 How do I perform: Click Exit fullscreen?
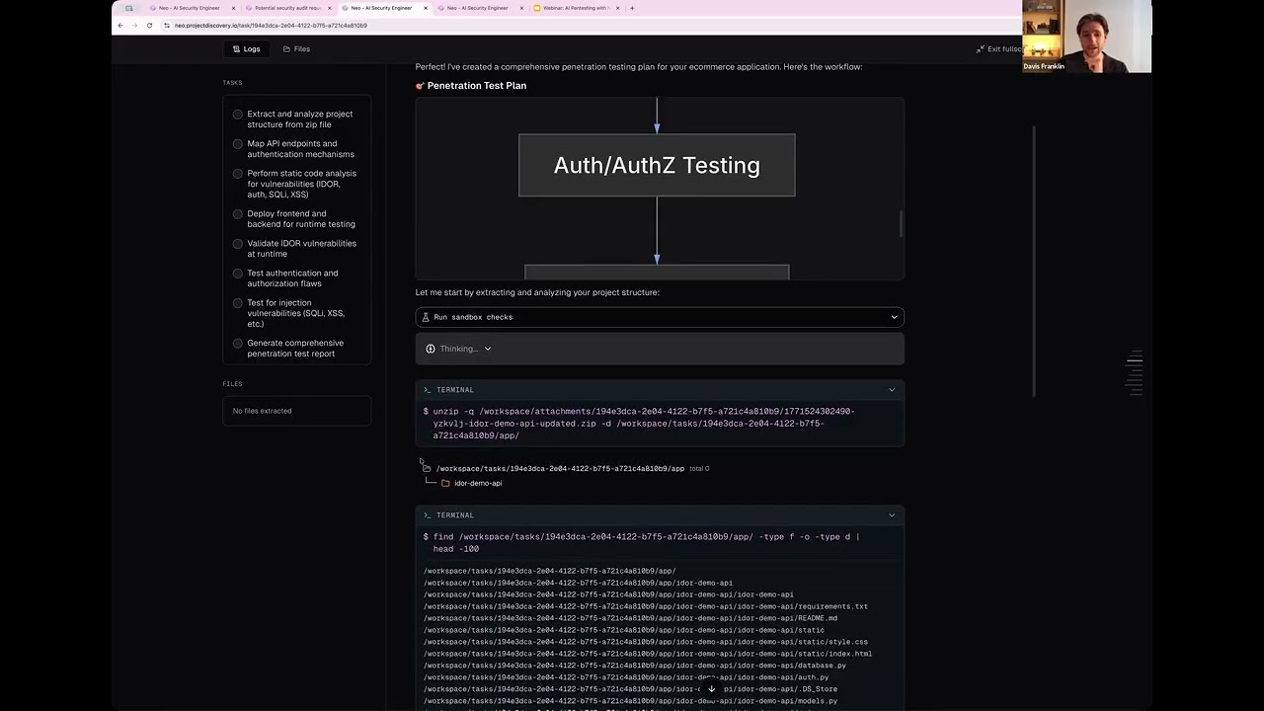point(998,49)
